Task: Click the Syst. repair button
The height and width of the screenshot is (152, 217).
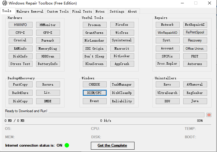Action: [x=168, y=40]
